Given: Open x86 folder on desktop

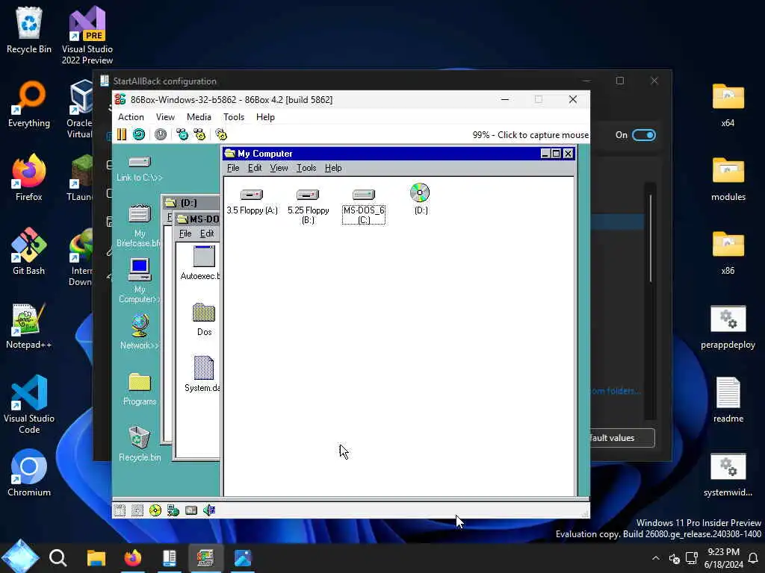Looking at the screenshot, I should click(728, 252).
